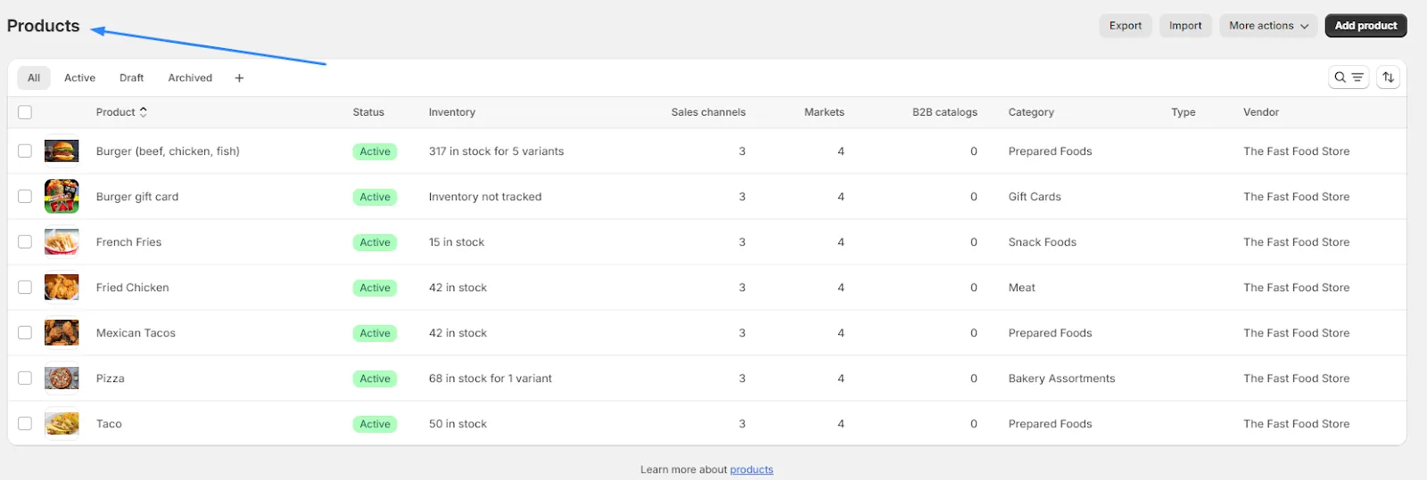Open the Burger gift card thumbnail
This screenshot has width=1427, height=480.
62,196
